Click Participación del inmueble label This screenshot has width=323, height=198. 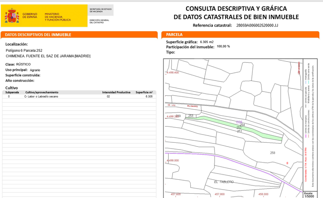coord(190,47)
